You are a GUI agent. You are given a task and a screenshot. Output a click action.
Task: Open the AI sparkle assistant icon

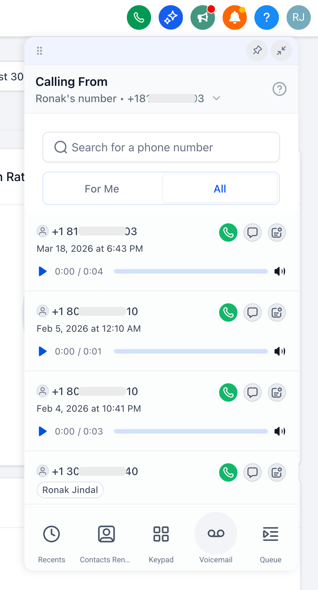[x=171, y=17]
